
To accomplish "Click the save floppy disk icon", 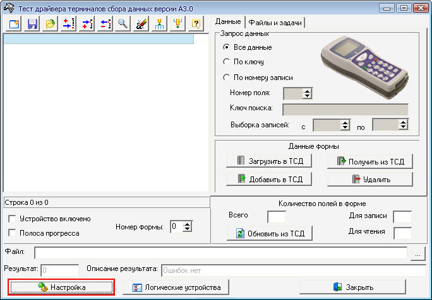I will [32, 24].
